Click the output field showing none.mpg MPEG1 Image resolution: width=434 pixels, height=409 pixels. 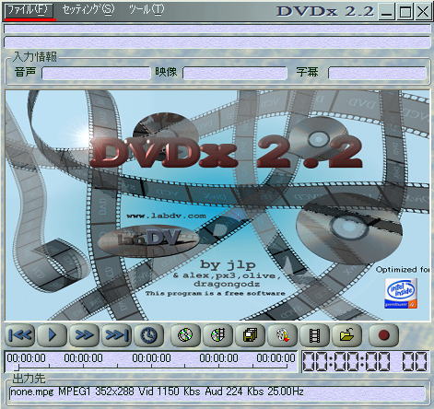(x=217, y=392)
